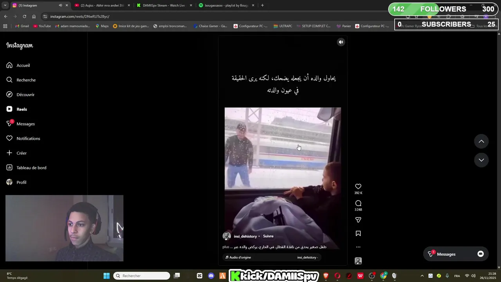Click the taskbar Rechercher search box

(x=142, y=276)
